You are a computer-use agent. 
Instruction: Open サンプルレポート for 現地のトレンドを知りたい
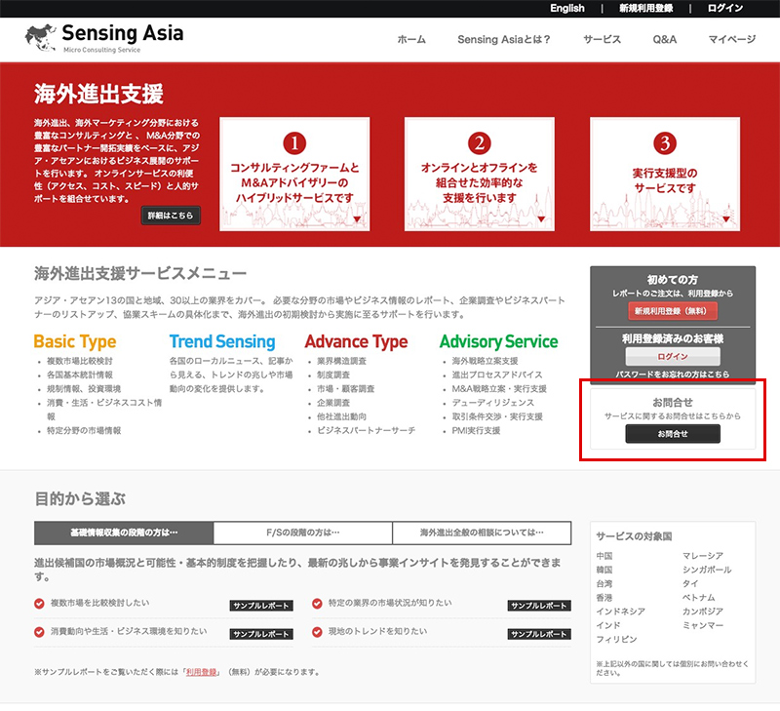(539, 634)
